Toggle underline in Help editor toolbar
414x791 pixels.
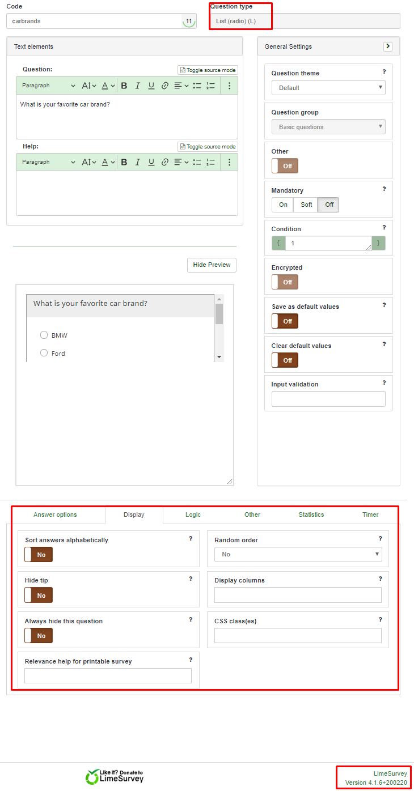pyautogui.click(x=151, y=162)
